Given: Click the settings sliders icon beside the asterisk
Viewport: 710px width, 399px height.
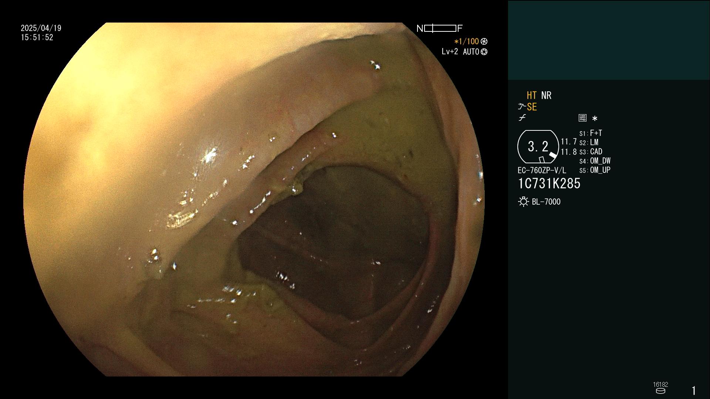Looking at the screenshot, I should pyautogui.click(x=582, y=118).
